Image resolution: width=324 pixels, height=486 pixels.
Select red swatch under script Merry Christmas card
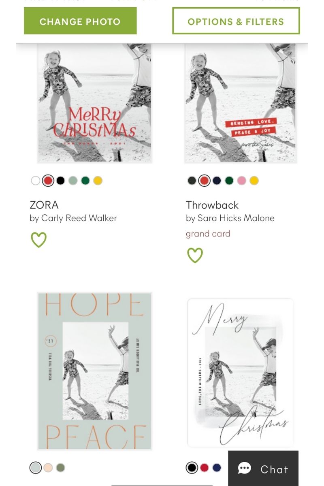[204, 468]
